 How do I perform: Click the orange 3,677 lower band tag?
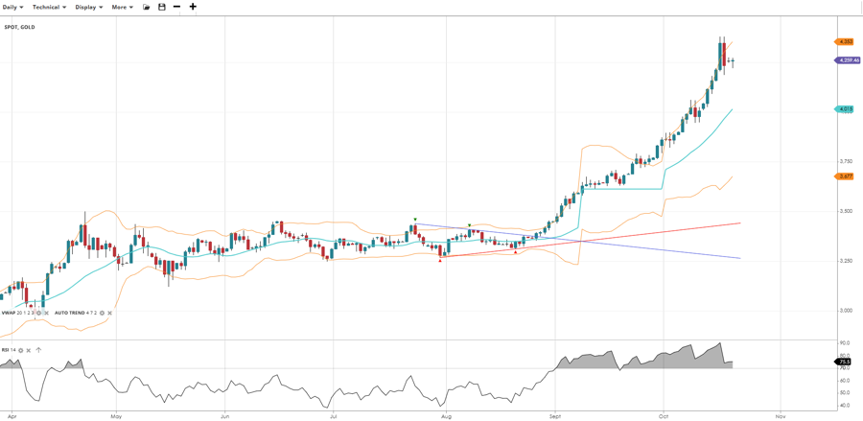[x=845, y=176]
